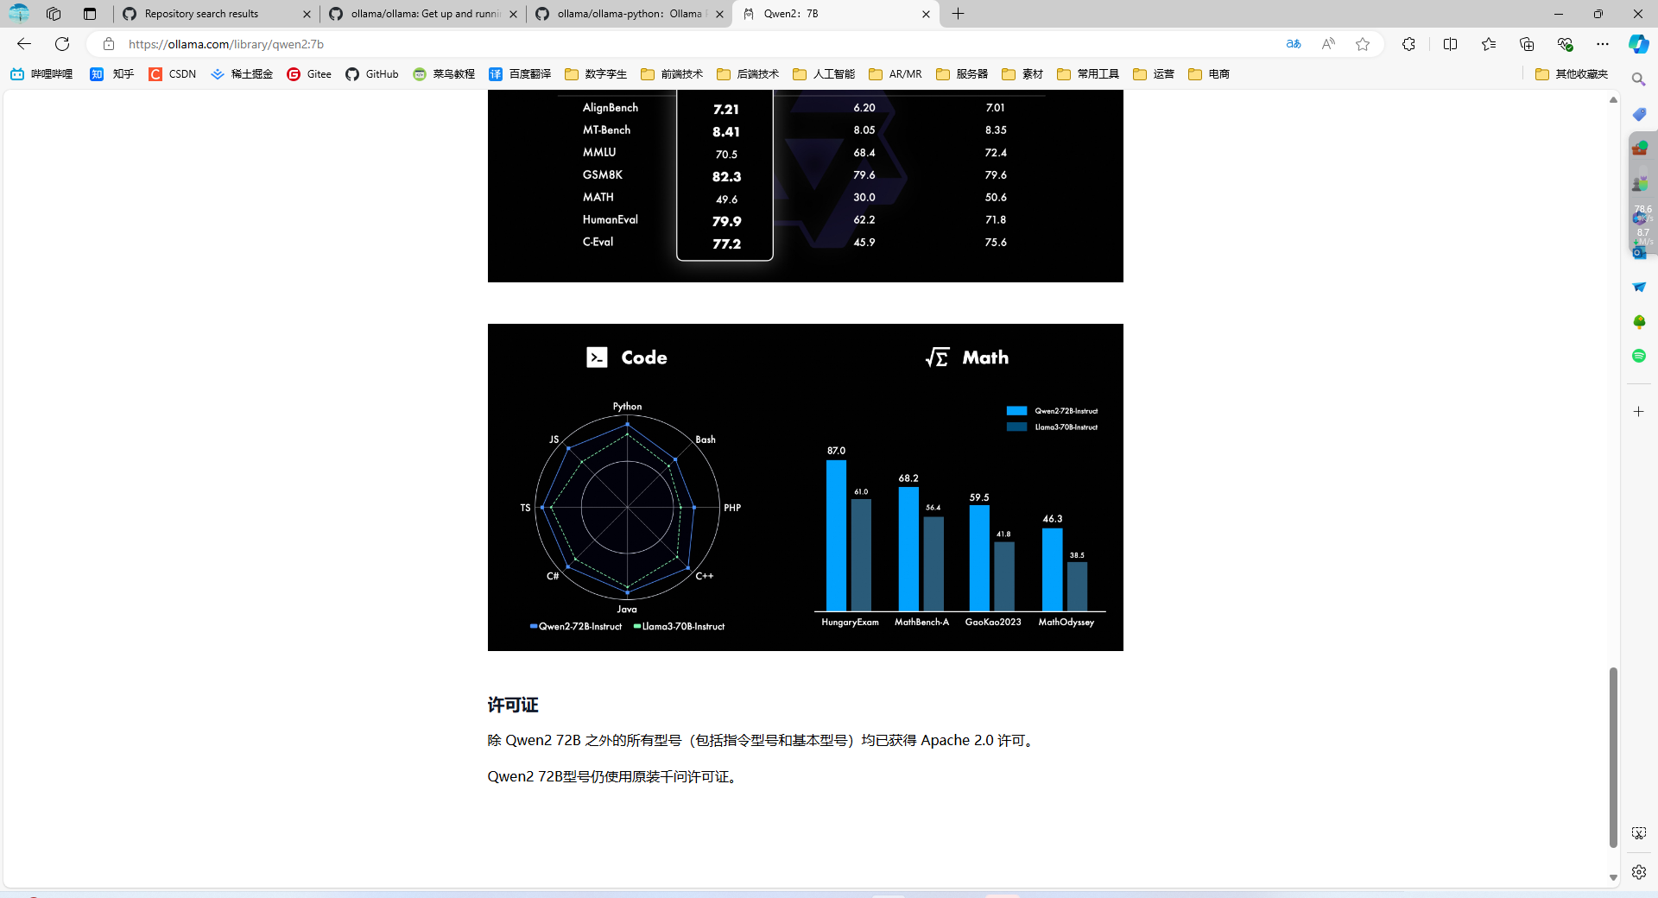This screenshot has width=1658, height=898.
Task: Click the scrollbar down arrow
Action: click(x=1612, y=877)
